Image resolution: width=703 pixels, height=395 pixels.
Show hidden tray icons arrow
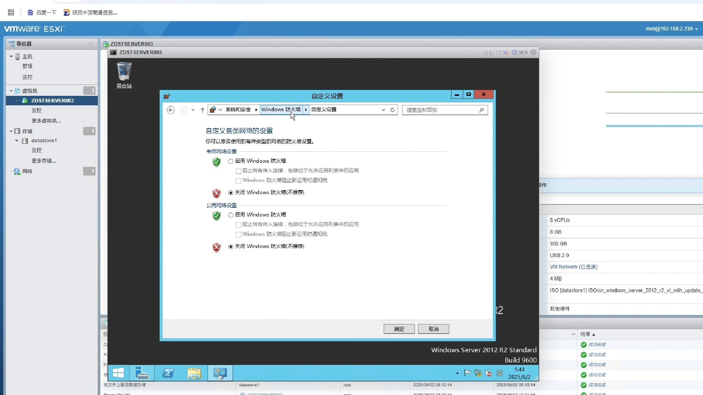click(x=457, y=373)
